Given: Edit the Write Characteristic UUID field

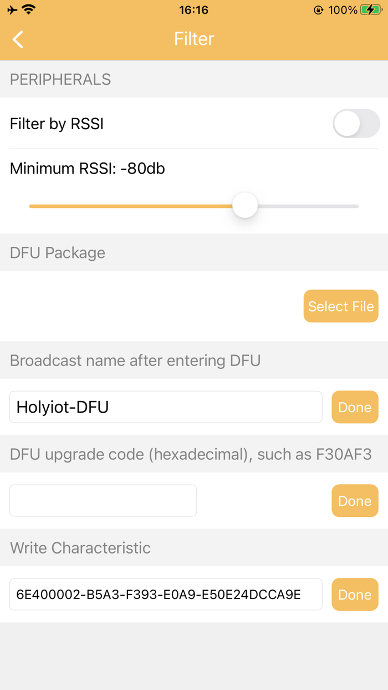Looking at the screenshot, I should pyautogui.click(x=166, y=595).
